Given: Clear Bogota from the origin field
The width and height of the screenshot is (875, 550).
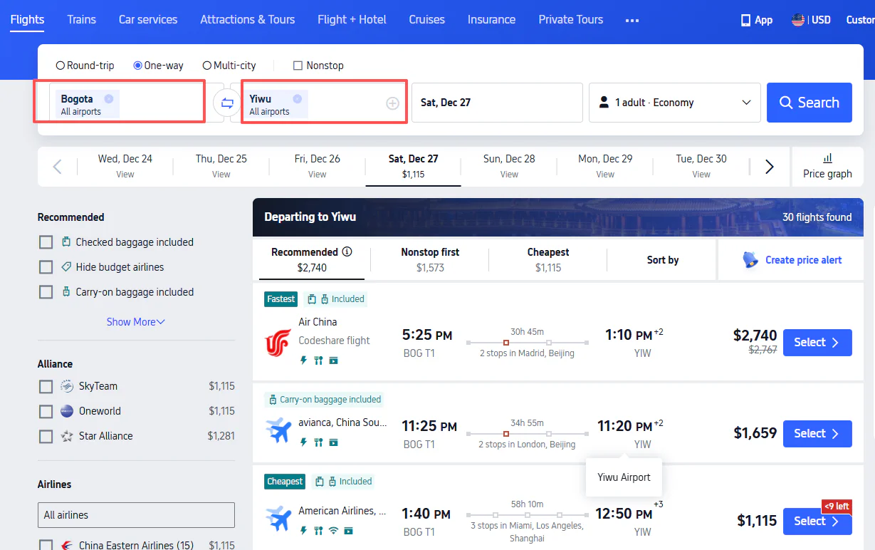Looking at the screenshot, I should (x=108, y=99).
